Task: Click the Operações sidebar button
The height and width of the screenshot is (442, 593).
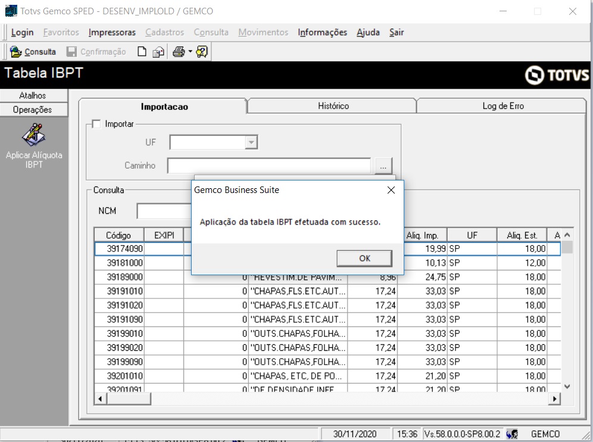Action: 33,110
